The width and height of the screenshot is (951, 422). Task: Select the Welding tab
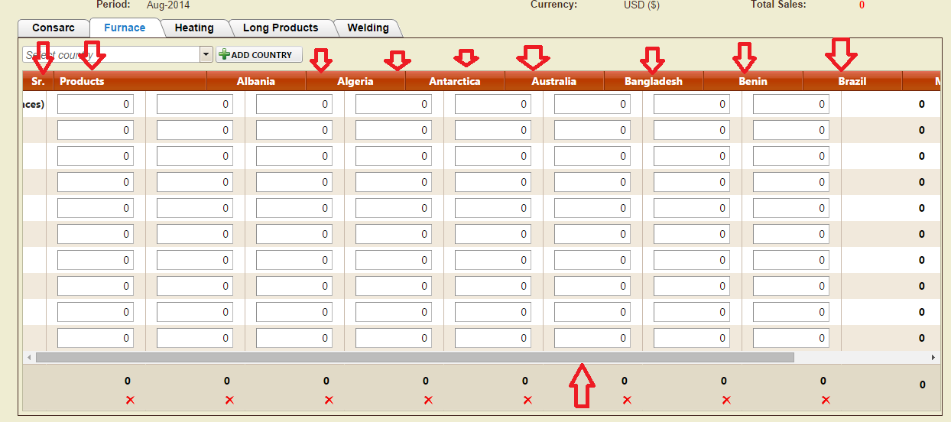368,28
